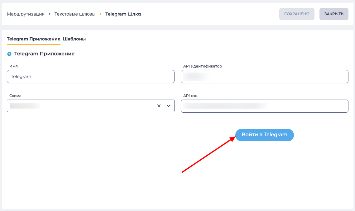Switch to the Шаблоны tab

[x=74, y=39]
